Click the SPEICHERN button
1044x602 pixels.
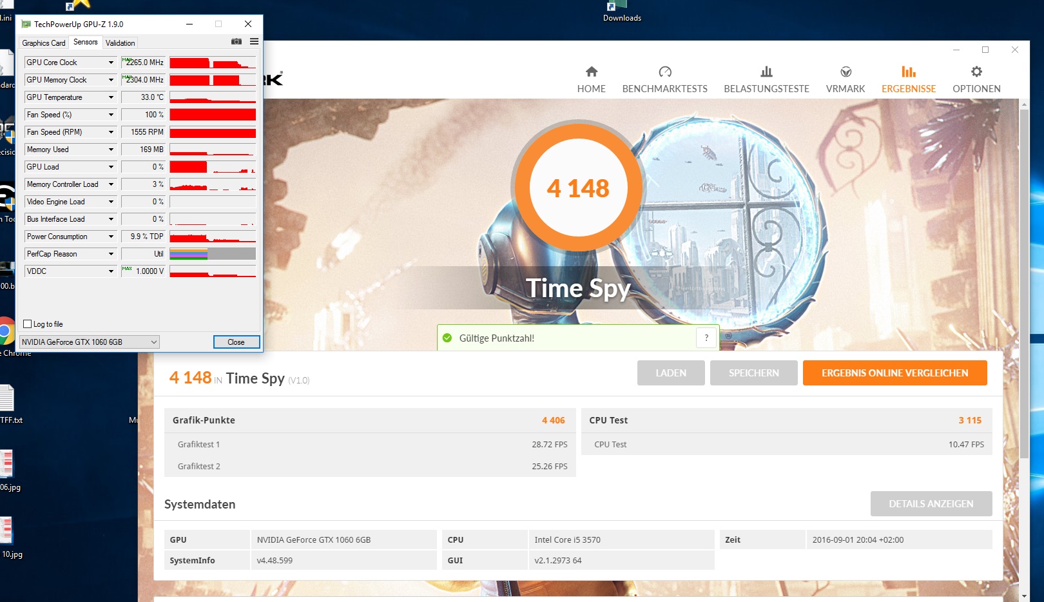click(x=754, y=373)
